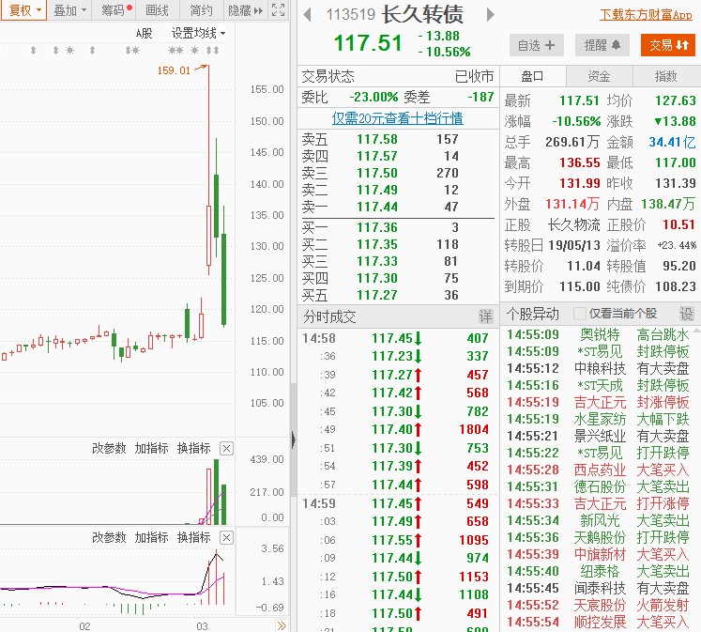The height and width of the screenshot is (632, 701).
Task: Go to next stock arrow
Action: point(491,15)
